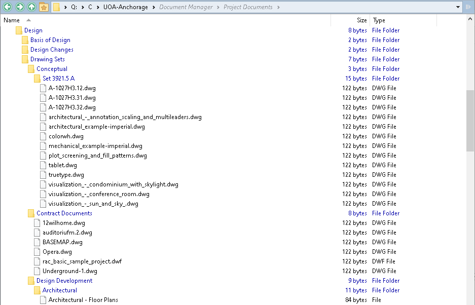Viewport: 475px width, 305px height.
Task: Open the address bar history dropdown
Action: point(458,7)
